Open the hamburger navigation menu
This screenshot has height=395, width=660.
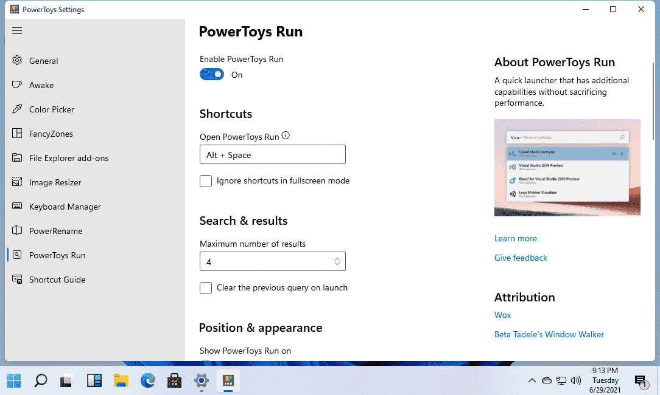point(17,31)
